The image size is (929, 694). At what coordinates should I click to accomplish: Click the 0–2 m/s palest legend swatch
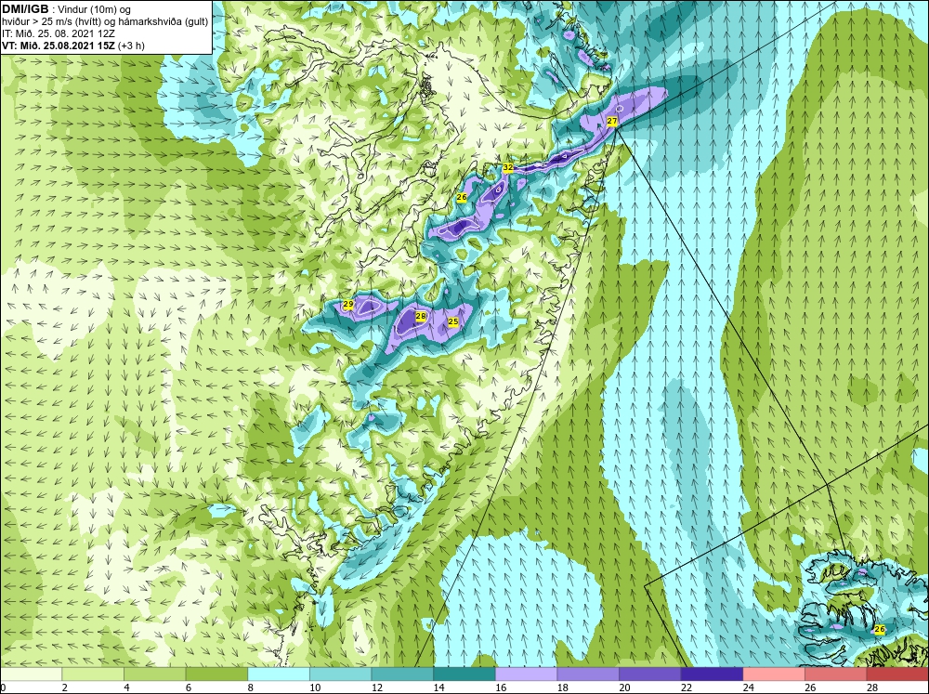pos(31,674)
